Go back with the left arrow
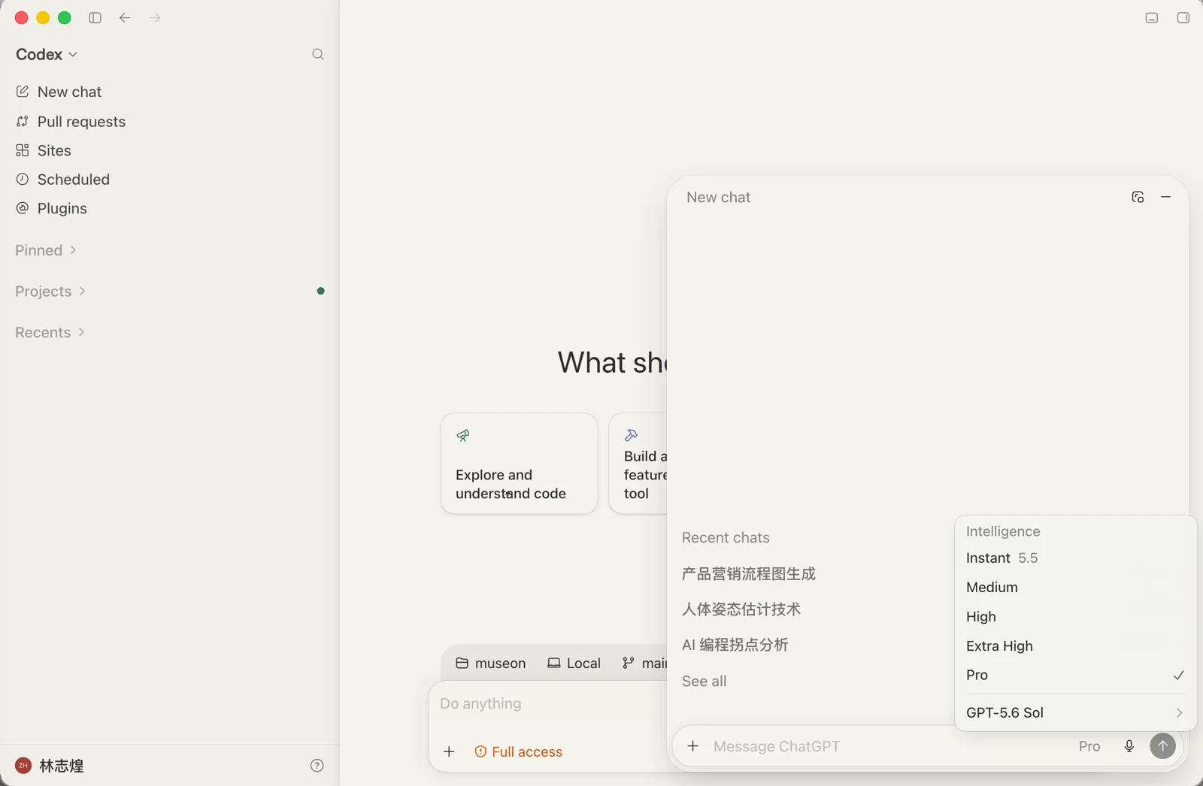Image resolution: width=1203 pixels, height=786 pixels. pos(125,18)
